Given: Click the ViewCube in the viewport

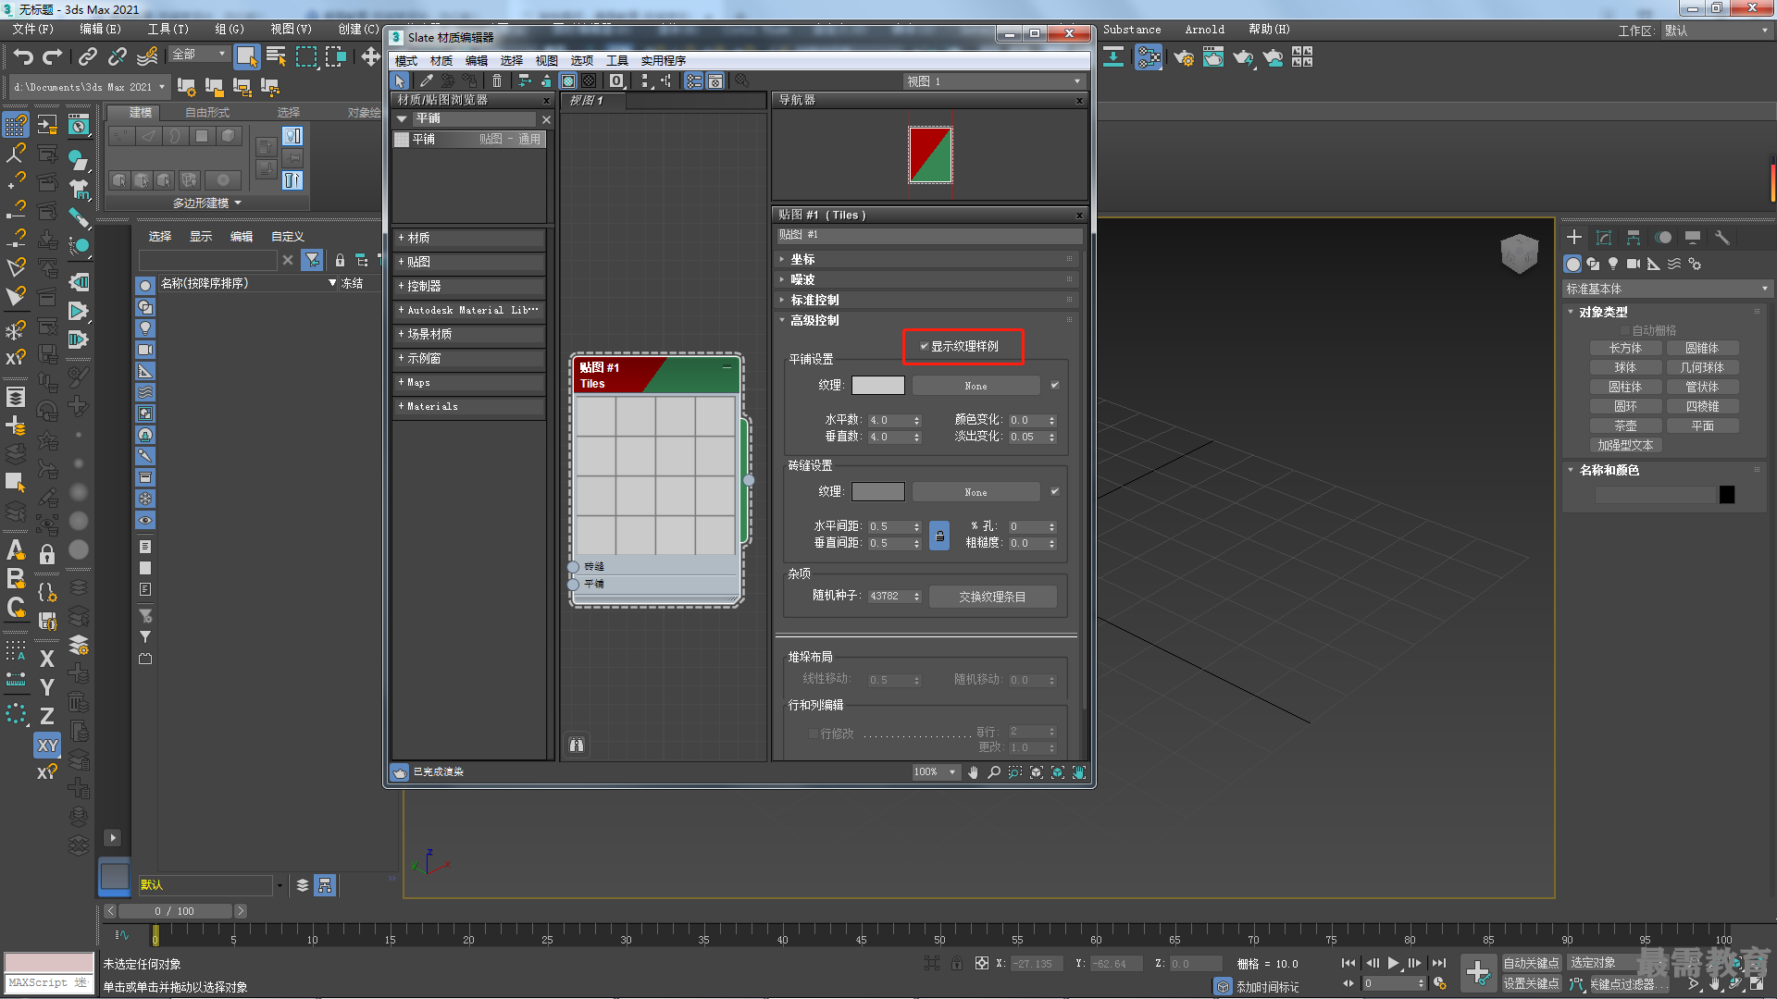Looking at the screenshot, I should 1519,253.
